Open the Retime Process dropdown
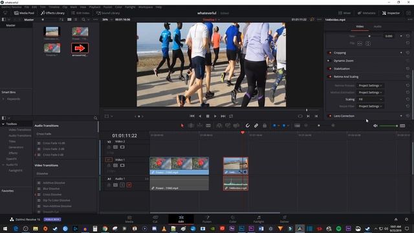This screenshot has height=233, width=414. [370, 85]
